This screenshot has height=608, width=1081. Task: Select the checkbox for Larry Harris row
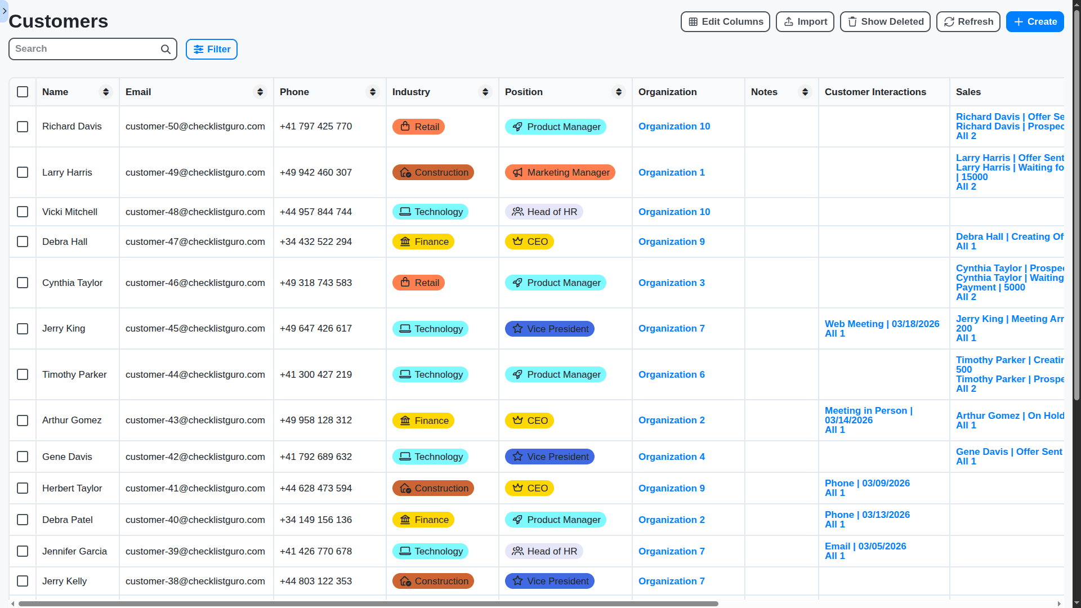23,172
